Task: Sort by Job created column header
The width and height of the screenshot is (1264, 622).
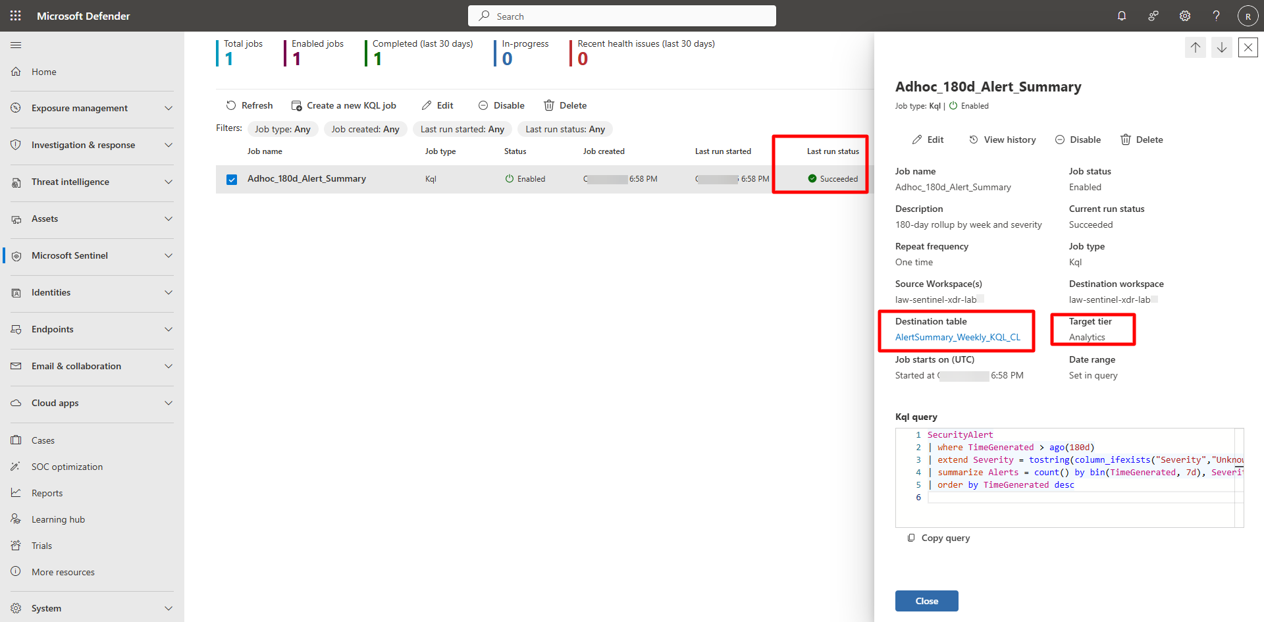Action: (604, 151)
